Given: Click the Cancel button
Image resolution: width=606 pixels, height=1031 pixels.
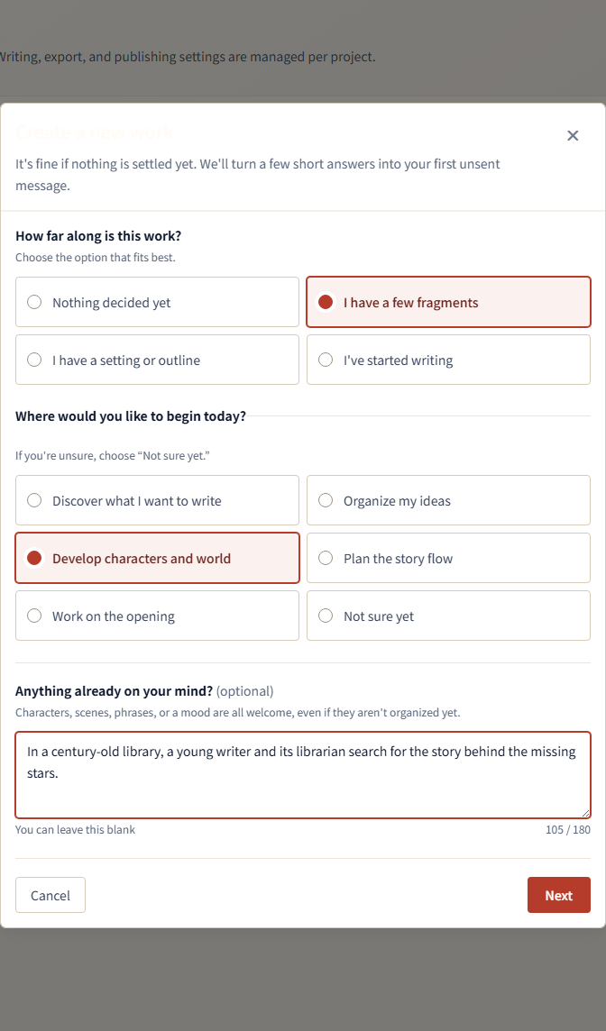Looking at the screenshot, I should tap(50, 895).
